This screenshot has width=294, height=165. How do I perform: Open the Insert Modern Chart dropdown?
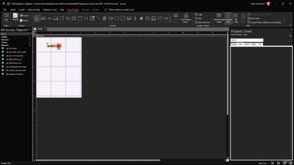point(186,18)
